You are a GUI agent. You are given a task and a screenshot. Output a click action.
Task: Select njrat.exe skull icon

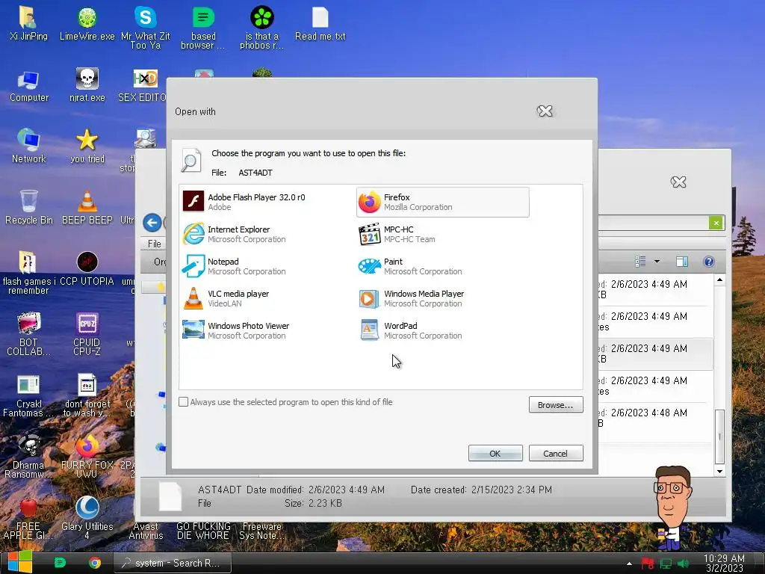[87, 86]
